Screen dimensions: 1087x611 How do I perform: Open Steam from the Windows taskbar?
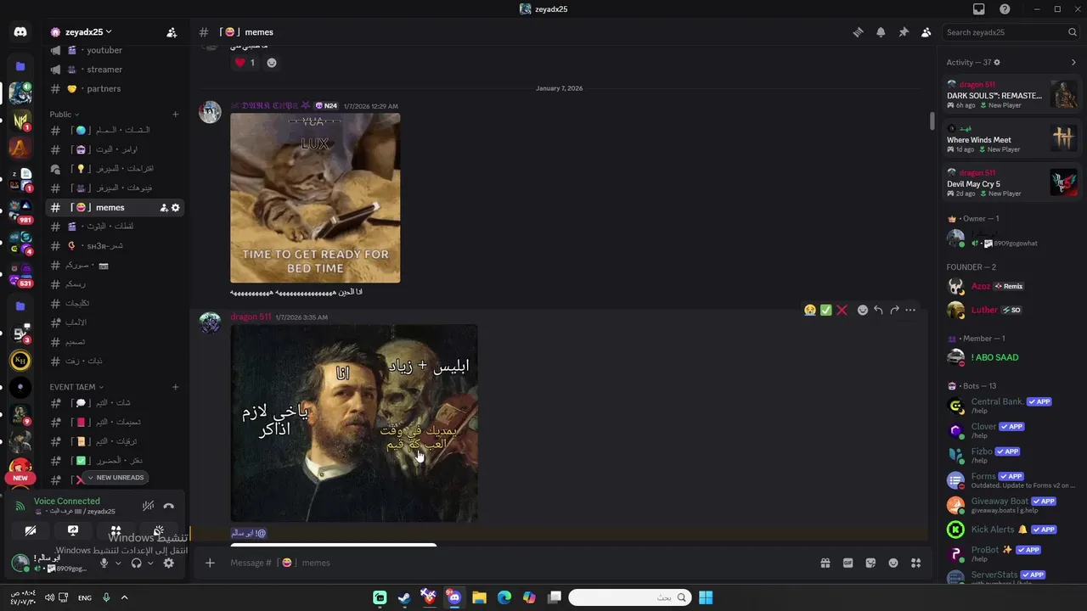click(404, 597)
